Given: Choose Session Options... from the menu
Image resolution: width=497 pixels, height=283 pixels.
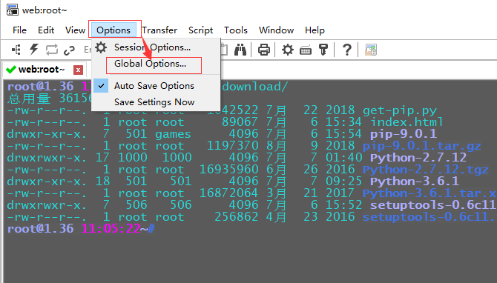Looking at the screenshot, I should tap(156, 47).
